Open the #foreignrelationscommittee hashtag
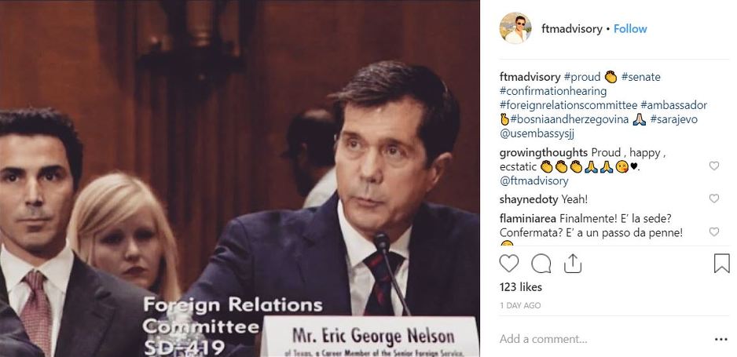Viewport: 737px width, 357px height. pyautogui.click(x=568, y=105)
